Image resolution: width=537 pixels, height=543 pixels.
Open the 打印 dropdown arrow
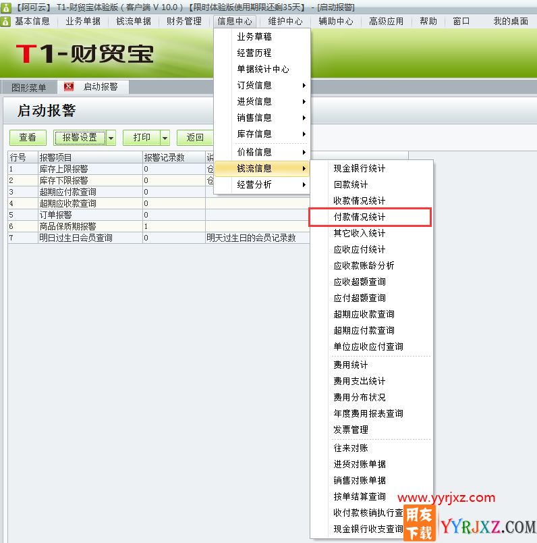point(165,138)
